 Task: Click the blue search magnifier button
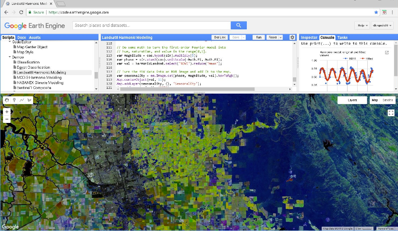pyautogui.click(x=239, y=25)
